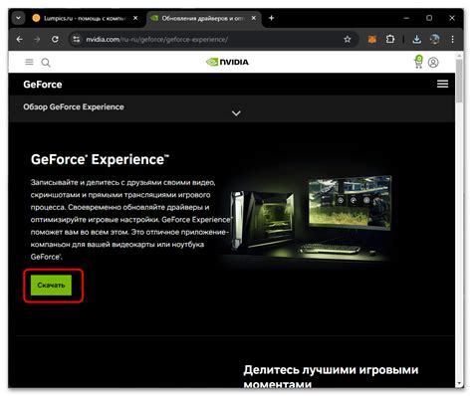The height and width of the screenshot is (396, 472).
Task: Open the NVIDIA site hamburger menu
Action: tap(29, 62)
